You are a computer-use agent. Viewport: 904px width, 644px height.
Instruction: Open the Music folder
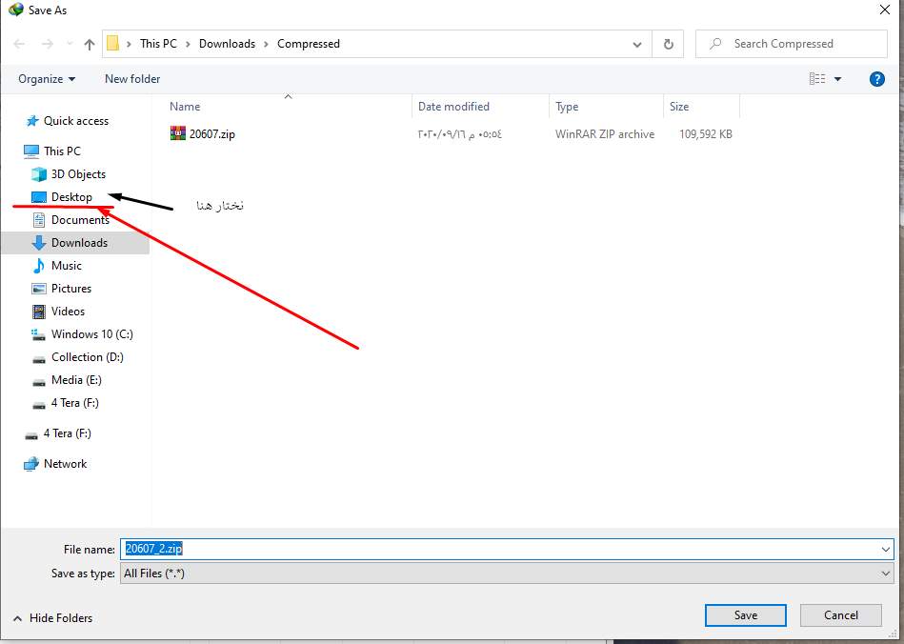[67, 266]
